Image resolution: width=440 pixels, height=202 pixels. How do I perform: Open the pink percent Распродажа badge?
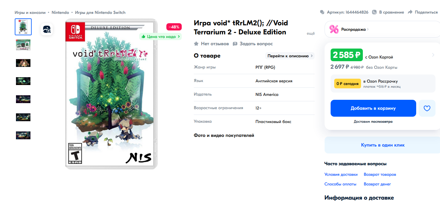(x=334, y=29)
